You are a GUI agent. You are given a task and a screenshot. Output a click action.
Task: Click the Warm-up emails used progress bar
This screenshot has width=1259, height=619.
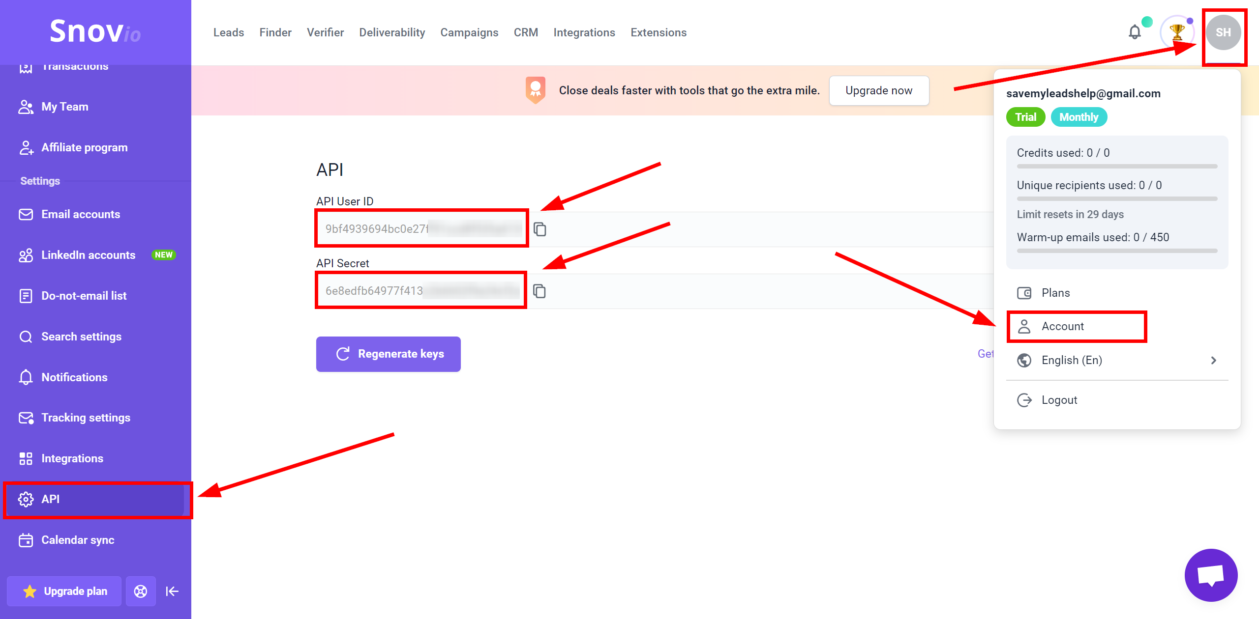click(x=1117, y=251)
